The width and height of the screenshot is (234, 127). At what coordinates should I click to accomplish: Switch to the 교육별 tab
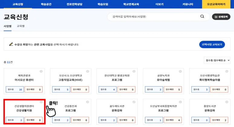pyautogui.click(x=21, y=26)
